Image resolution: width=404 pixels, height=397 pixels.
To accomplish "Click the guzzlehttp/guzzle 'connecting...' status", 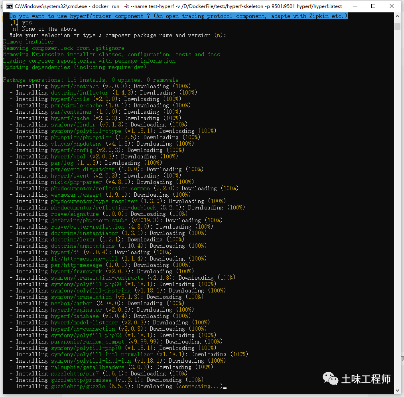I will [x=199, y=386].
